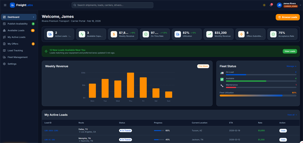
Task: Click the Manage link in Fleet Status
Action: pos(292,66)
